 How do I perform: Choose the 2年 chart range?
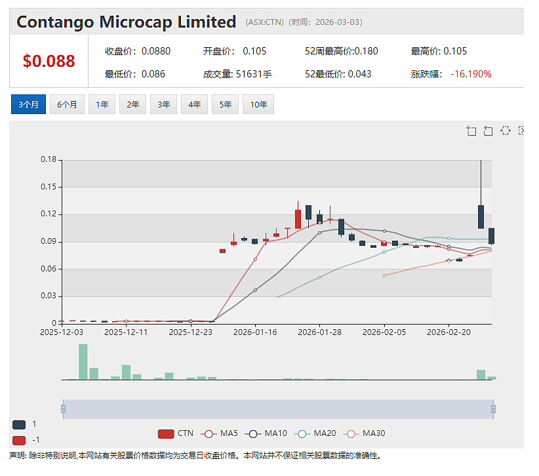[132, 104]
